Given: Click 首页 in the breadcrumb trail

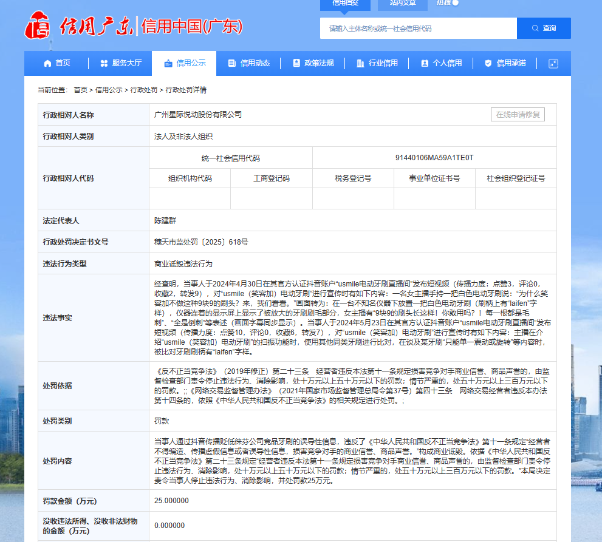Looking at the screenshot, I should tap(81, 90).
